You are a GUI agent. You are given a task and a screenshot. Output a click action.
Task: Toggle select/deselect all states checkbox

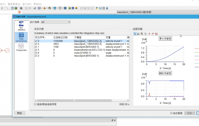(x=35, y=104)
